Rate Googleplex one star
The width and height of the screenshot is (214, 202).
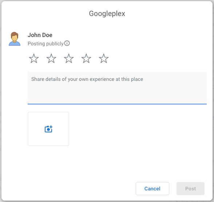pos(34,58)
